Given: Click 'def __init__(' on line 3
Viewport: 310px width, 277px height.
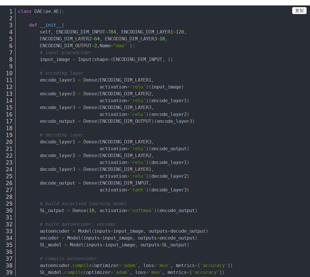Looking at the screenshot, I should pos(46,25).
